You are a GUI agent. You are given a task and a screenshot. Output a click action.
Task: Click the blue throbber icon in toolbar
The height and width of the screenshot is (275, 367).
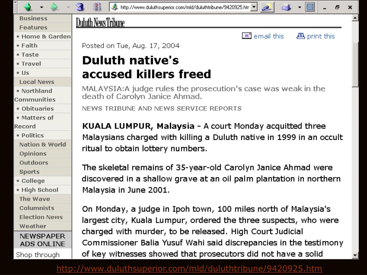click(310, 7)
